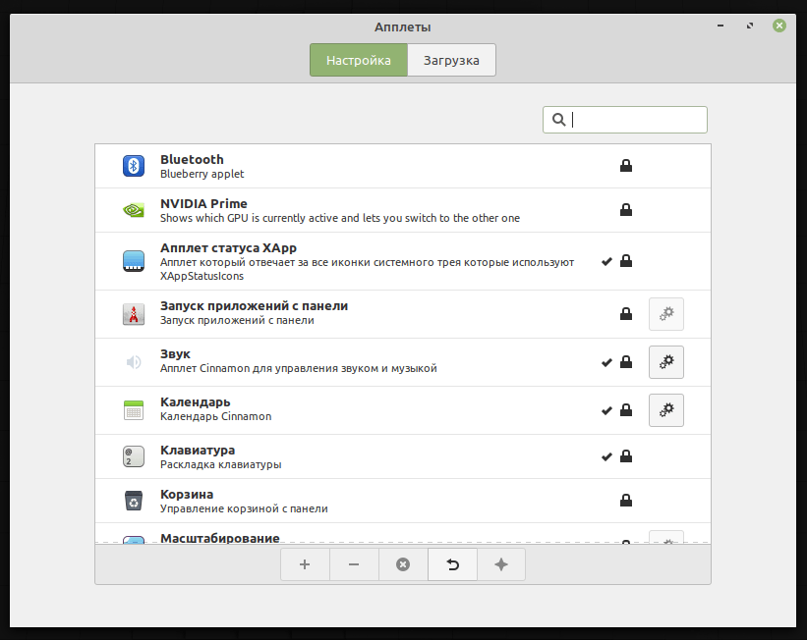Select the NVIDIA Prime row title
Image resolution: width=807 pixels, height=640 pixels.
[203, 203]
